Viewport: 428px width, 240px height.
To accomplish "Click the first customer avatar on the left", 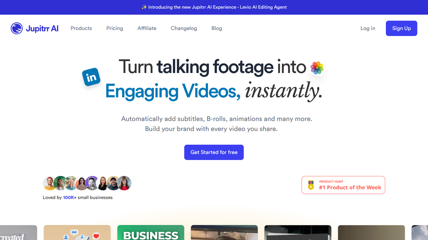I will pyautogui.click(x=49, y=183).
